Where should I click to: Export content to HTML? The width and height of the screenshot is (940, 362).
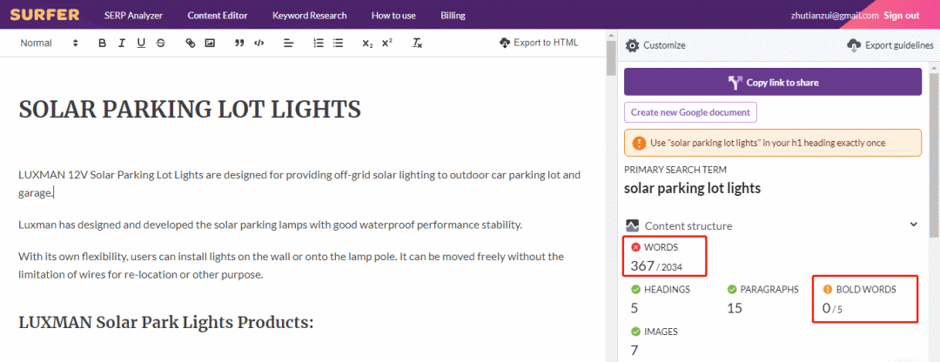(539, 43)
